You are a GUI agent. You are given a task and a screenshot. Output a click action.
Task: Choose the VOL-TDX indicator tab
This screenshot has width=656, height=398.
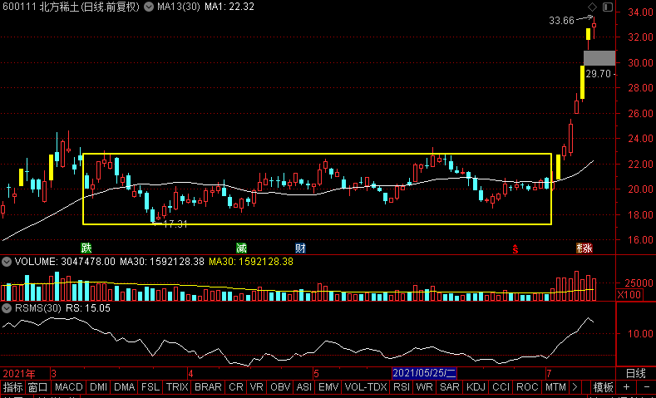(364, 386)
